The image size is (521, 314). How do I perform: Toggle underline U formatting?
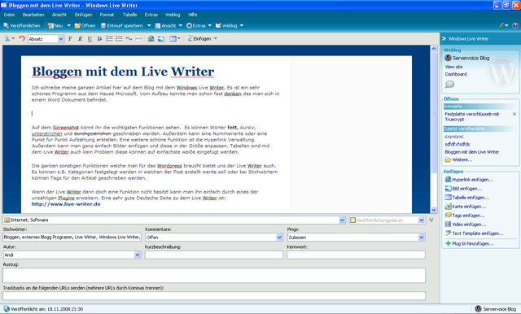pyautogui.click(x=90, y=39)
